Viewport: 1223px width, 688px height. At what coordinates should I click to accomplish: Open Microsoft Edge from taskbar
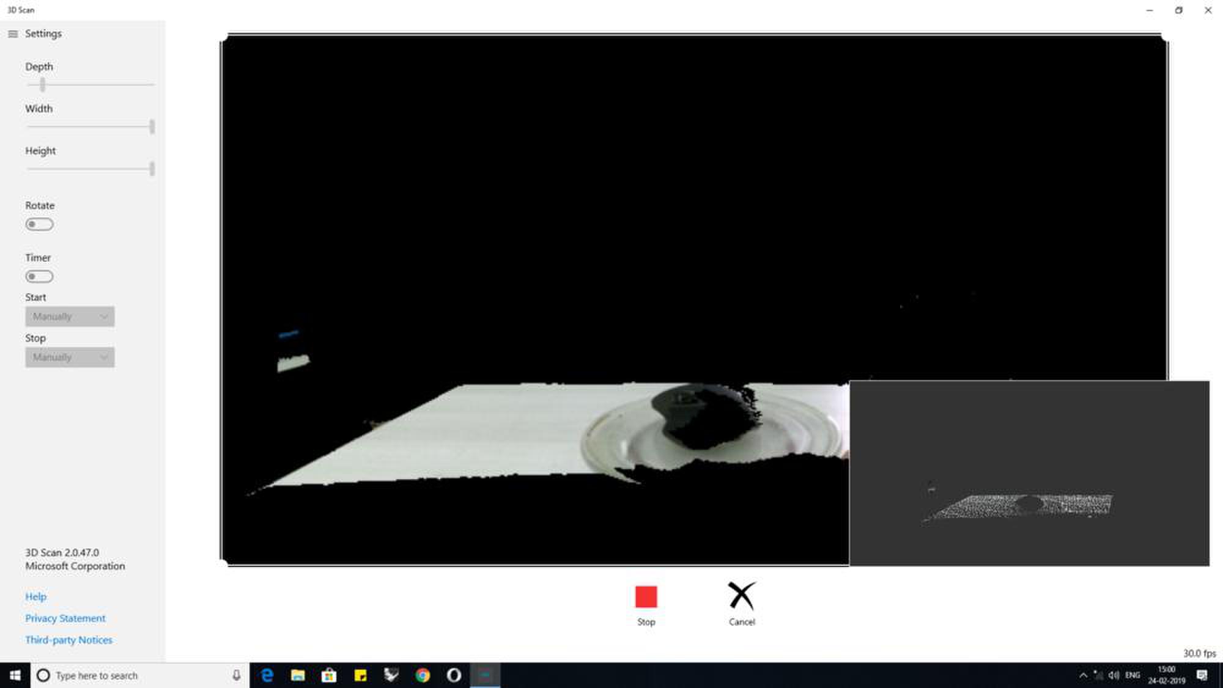267,675
